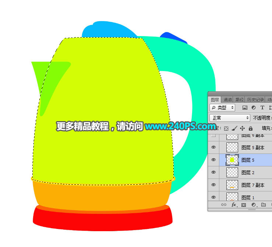Screen dimensions: 272x247
Task: Click the 图层 5 副本 layer thumbnail
Action: pyautogui.click(x=232, y=147)
